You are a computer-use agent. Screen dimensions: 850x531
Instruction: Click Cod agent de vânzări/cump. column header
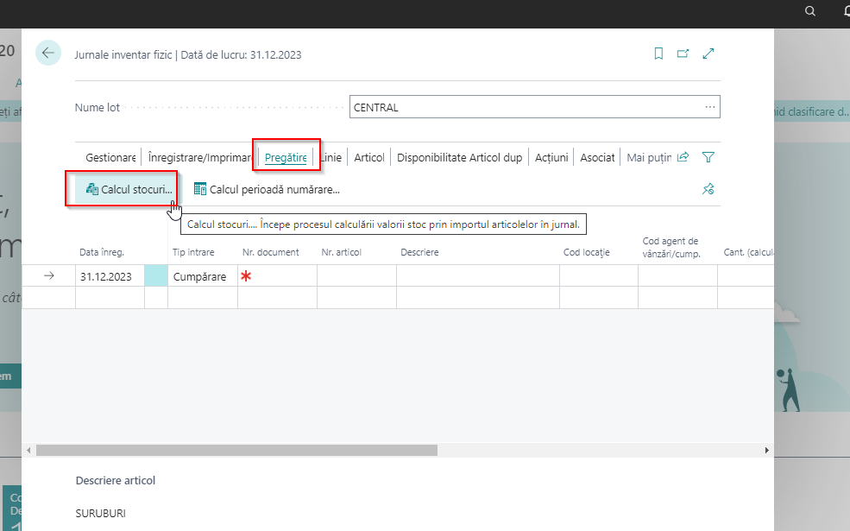click(x=671, y=247)
